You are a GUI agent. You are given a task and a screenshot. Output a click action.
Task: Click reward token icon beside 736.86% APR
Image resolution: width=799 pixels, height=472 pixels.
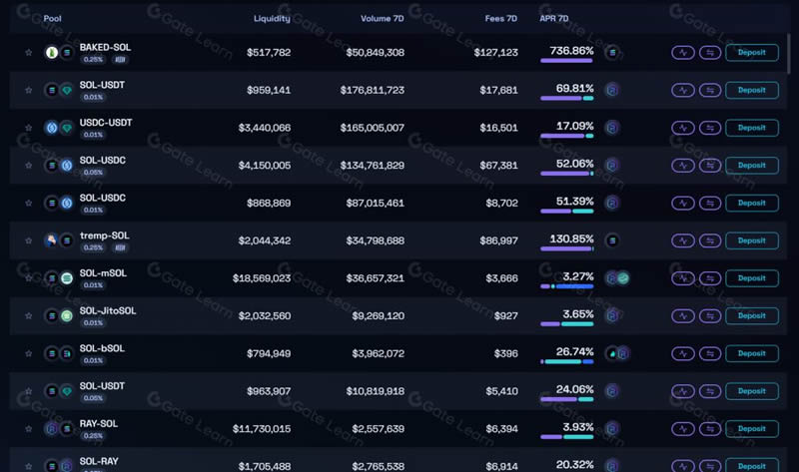tap(612, 53)
